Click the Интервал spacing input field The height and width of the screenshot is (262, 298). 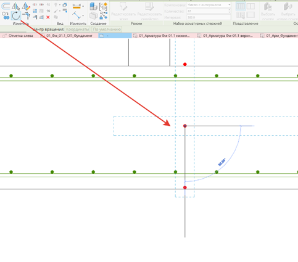tap(209, 17)
